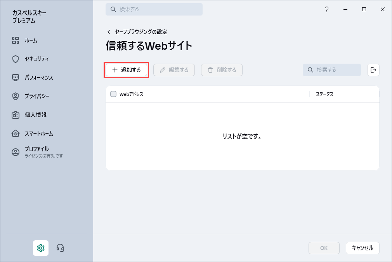392x262 pixels.
Task: Sort by the ステータス column header
Action: point(324,94)
